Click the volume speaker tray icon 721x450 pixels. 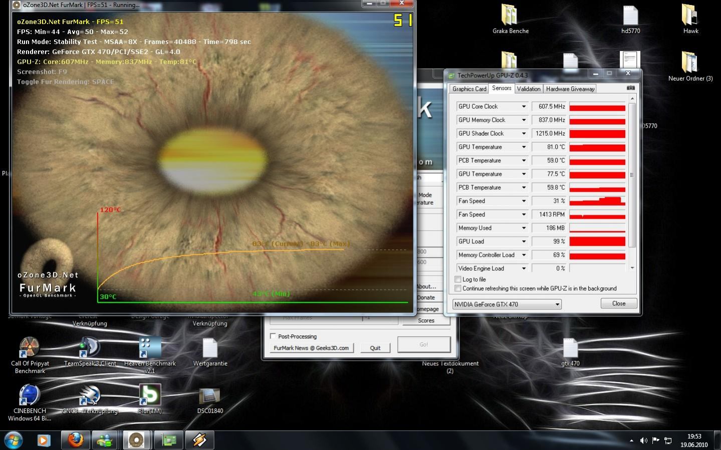643,440
